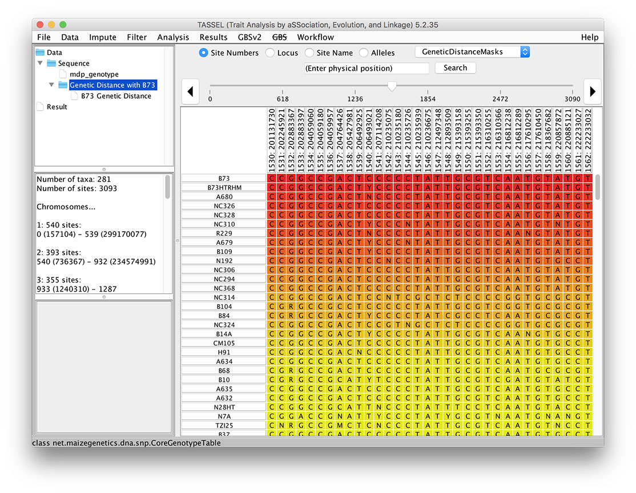The image size is (636, 493).
Task: Click the CM105 taxon row header
Action: pyautogui.click(x=224, y=343)
